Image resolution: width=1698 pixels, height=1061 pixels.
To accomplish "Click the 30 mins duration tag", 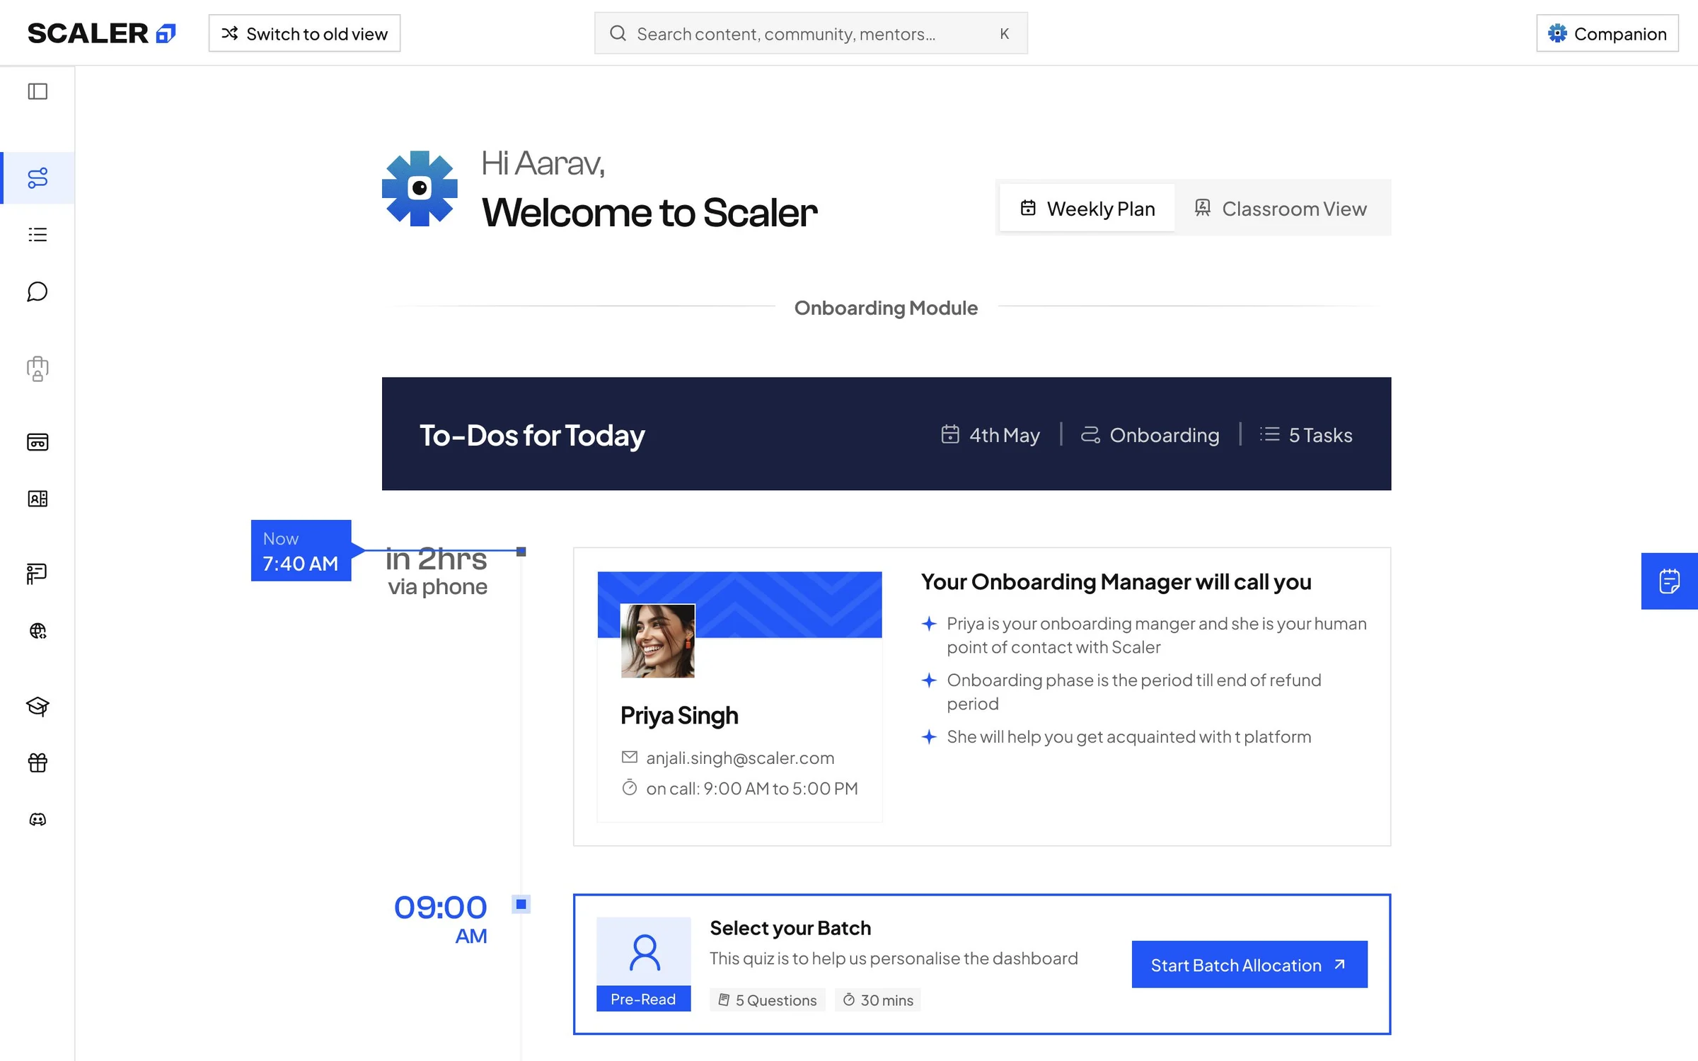I will (877, 999).
